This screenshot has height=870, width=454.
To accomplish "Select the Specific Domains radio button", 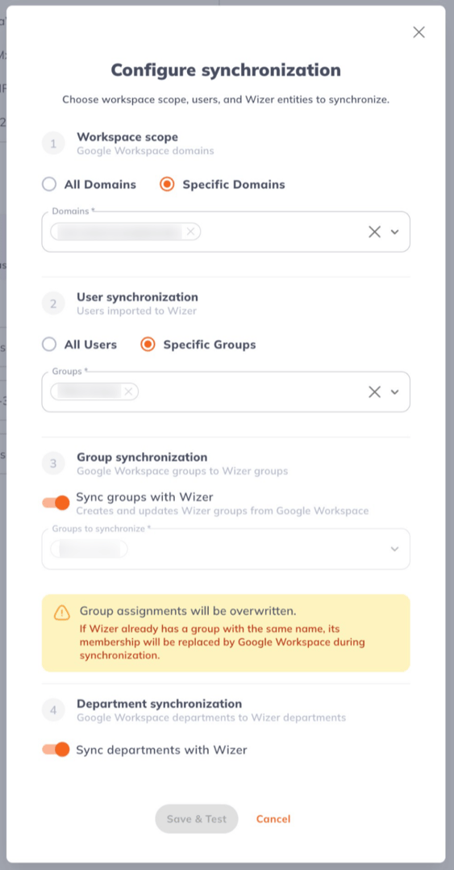I will tap(167, 184).
